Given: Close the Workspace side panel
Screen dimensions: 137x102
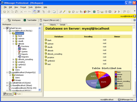Looking at the screenshot, I should pyautogui.click(x=41, y=24).
